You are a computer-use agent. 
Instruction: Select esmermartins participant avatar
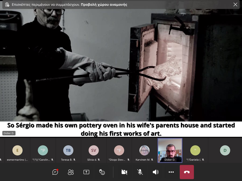tap(17, 150)
